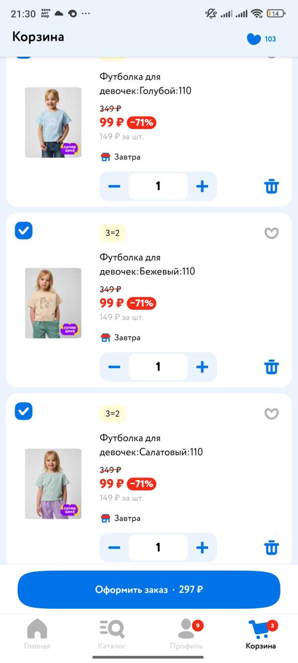The width and height of the screenshot is (298, 663).
Task: Favorite the Салатовый t-shirt with heart icon
Action: click(x=271, y=413)
